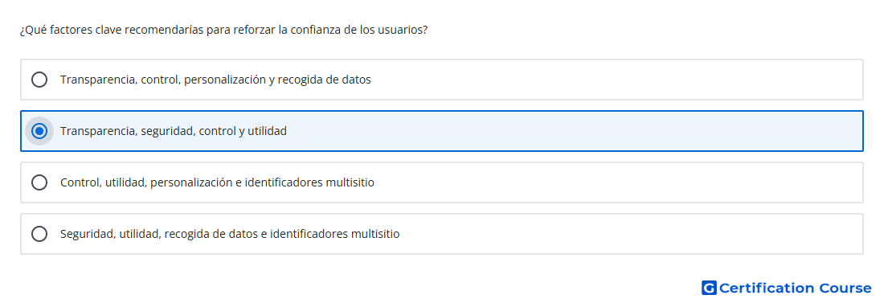Viewport: 884px width, 303px height.
Task: Select radio for 'Transparencia, control, personalización y recogida de datos'
Action: (x=39, y=80)
